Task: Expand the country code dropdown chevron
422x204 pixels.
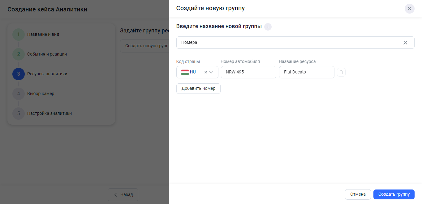Action: pos(212,72)
